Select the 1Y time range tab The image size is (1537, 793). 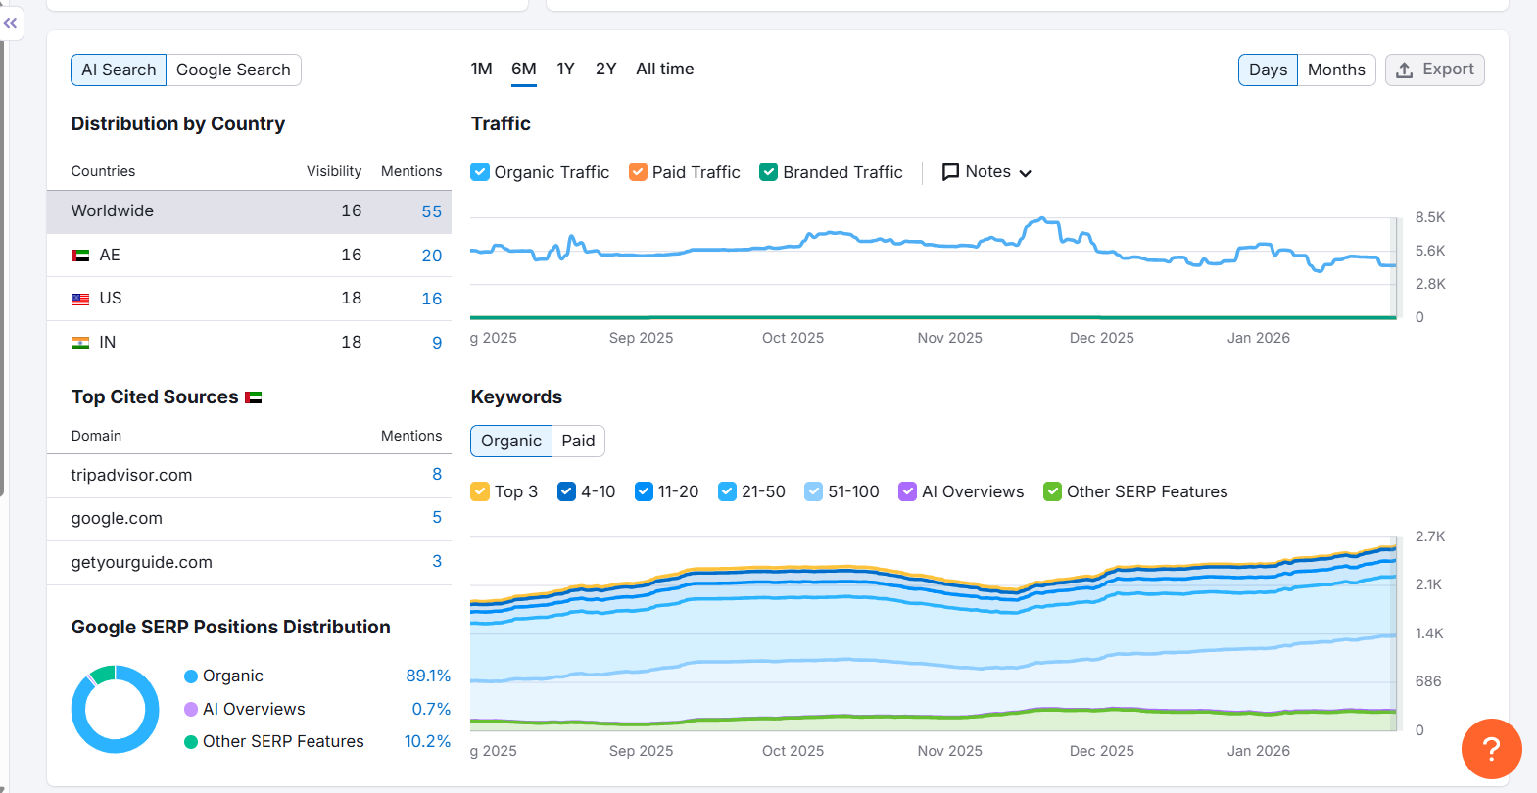pos(565,69)
